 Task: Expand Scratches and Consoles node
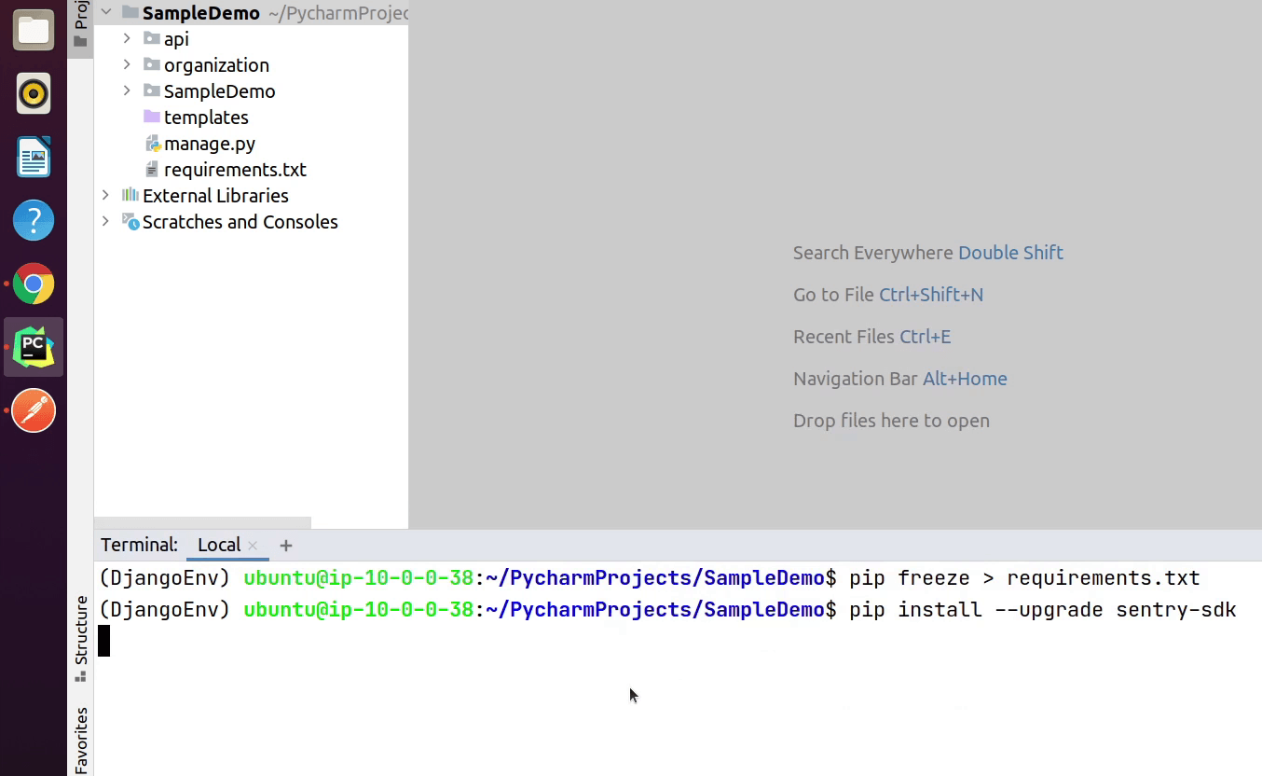point(105,222)
